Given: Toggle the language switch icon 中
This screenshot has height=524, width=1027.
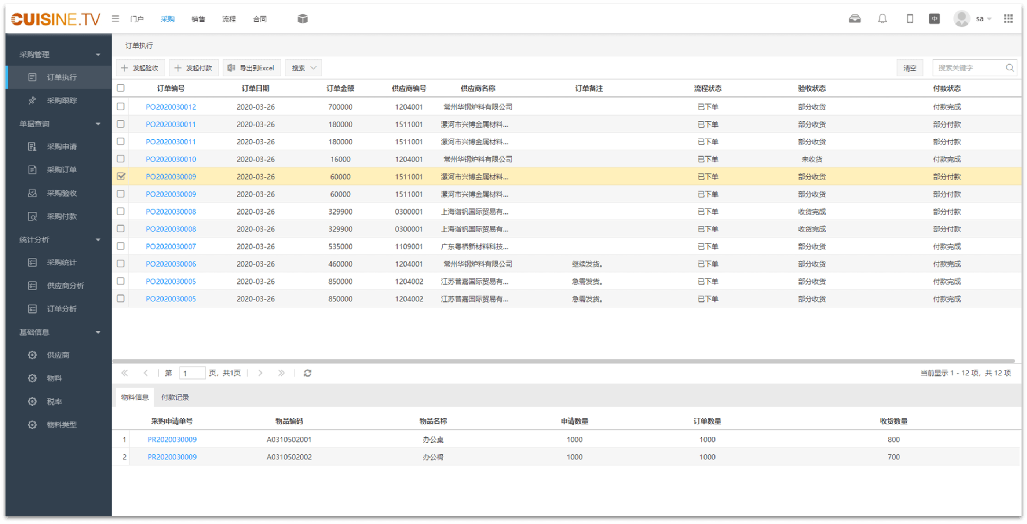Looking at the screenshot, I should [x=934, y=19].
